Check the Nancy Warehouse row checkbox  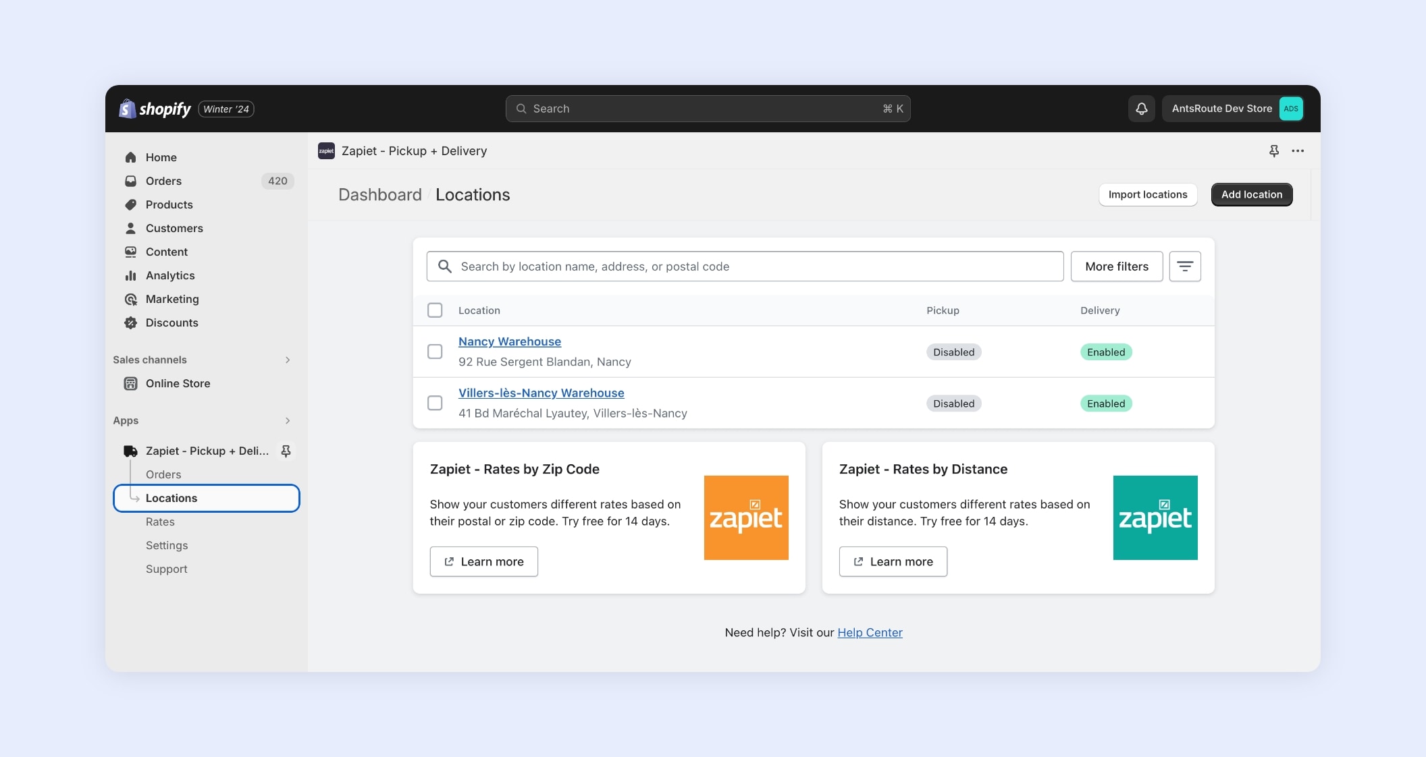[x=435, y=352]
